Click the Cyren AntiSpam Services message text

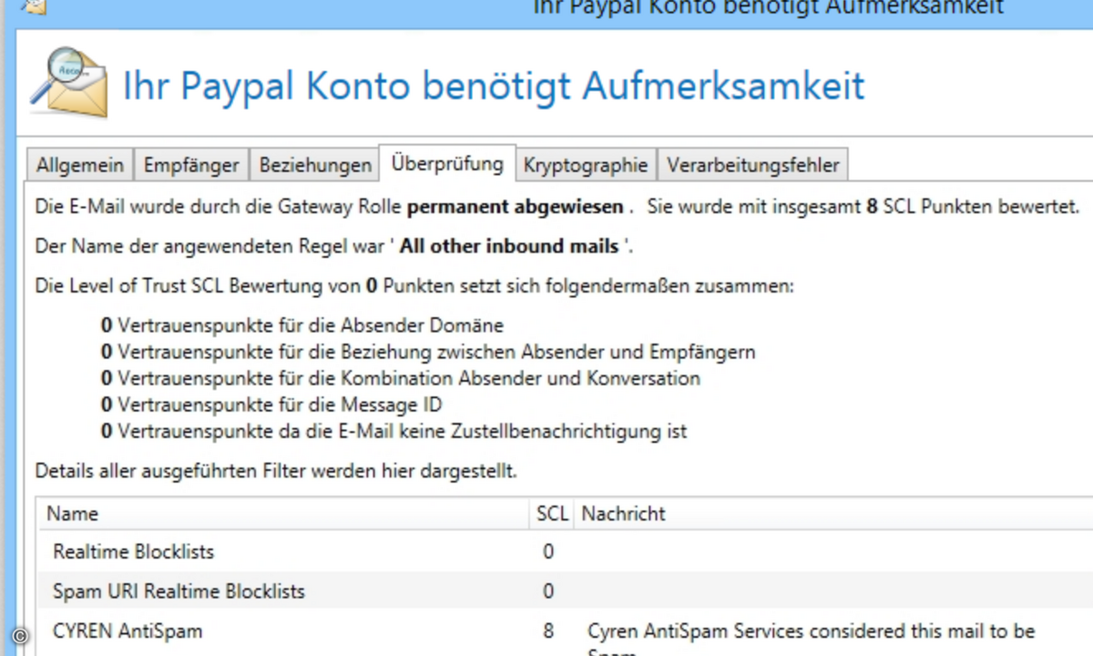point(812,638)
